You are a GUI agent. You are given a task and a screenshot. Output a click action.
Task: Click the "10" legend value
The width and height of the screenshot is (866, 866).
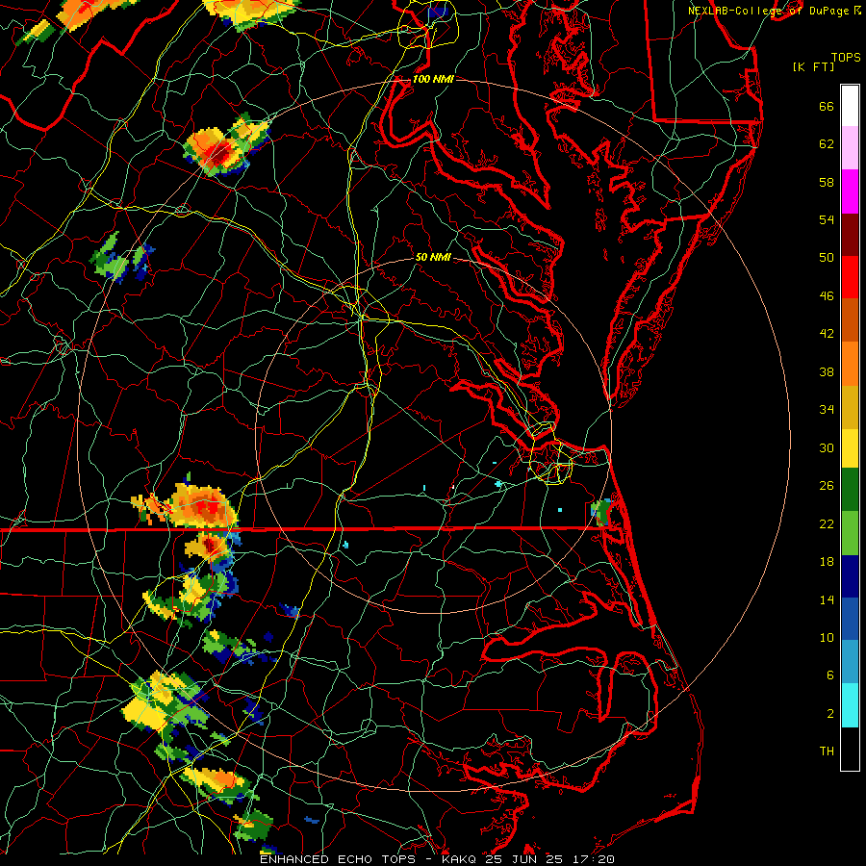(x=827, y=637)
